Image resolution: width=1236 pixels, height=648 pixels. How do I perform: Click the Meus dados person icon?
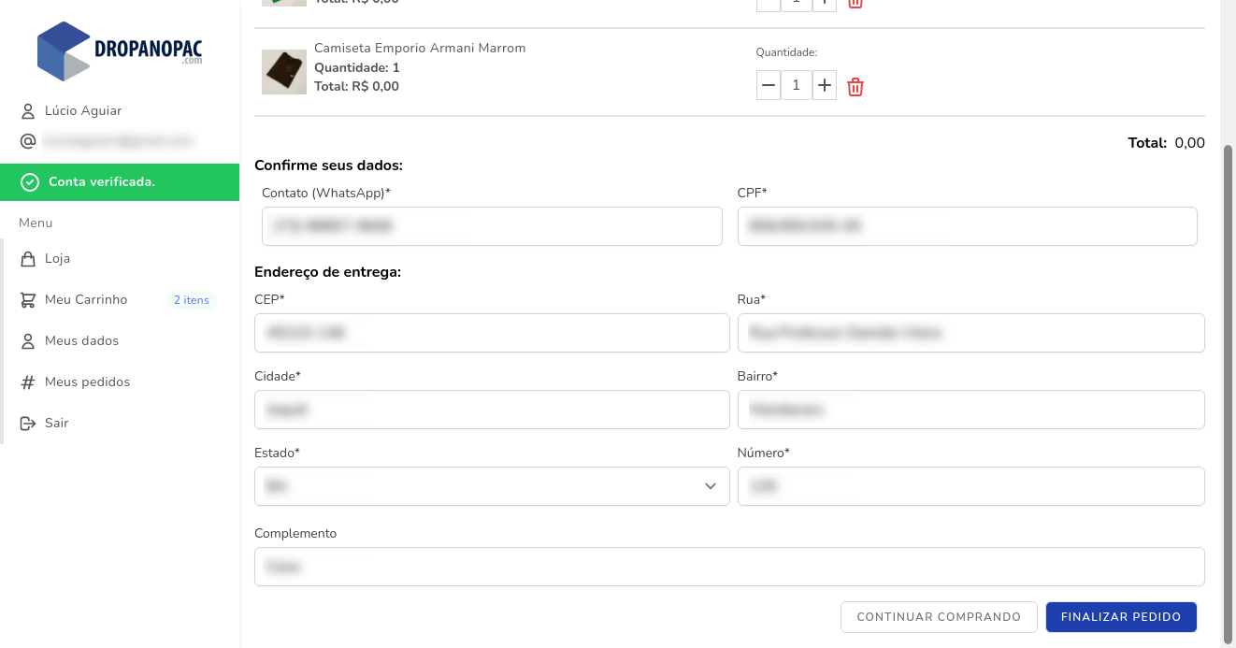pyautogui.click(x=28, y=341)
